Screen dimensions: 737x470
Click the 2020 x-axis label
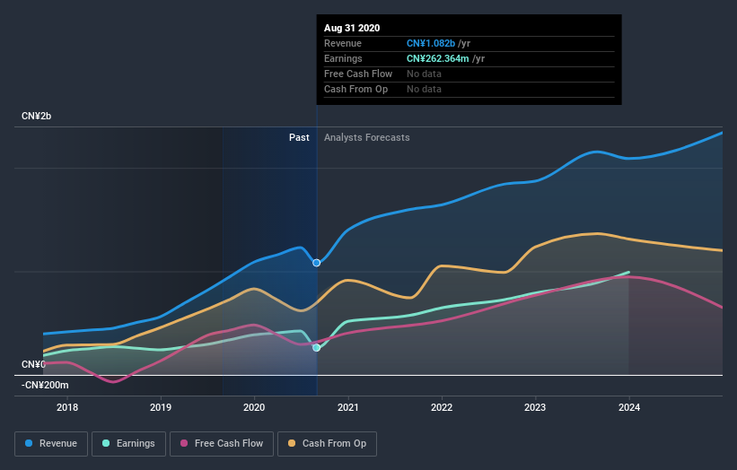point(254,407)
